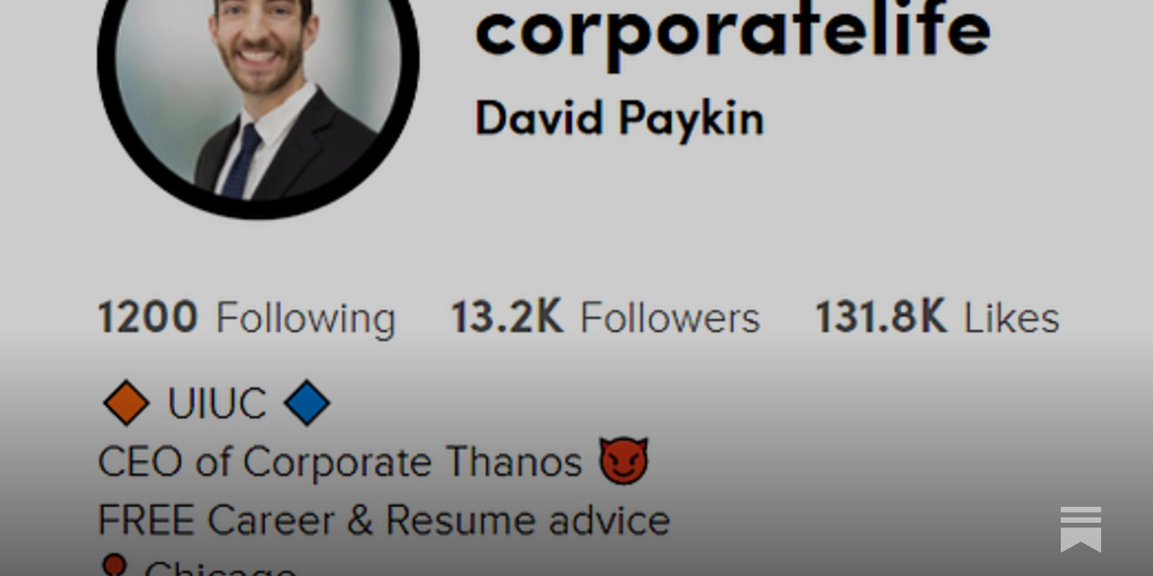The image size is (1153, 576).
Task: Click the red devil emoji icon
Action: 623,461
